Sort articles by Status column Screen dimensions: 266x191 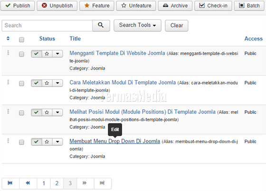(47, 38)
